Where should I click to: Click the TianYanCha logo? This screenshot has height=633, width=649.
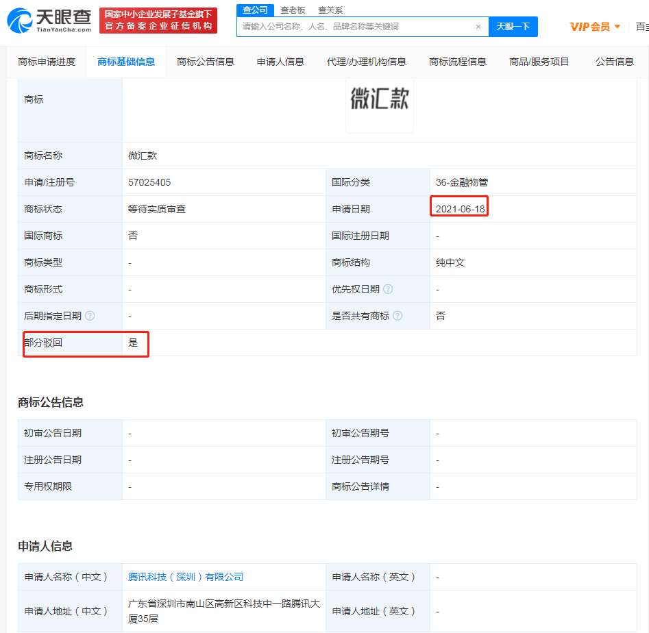(x=49, y=21)
